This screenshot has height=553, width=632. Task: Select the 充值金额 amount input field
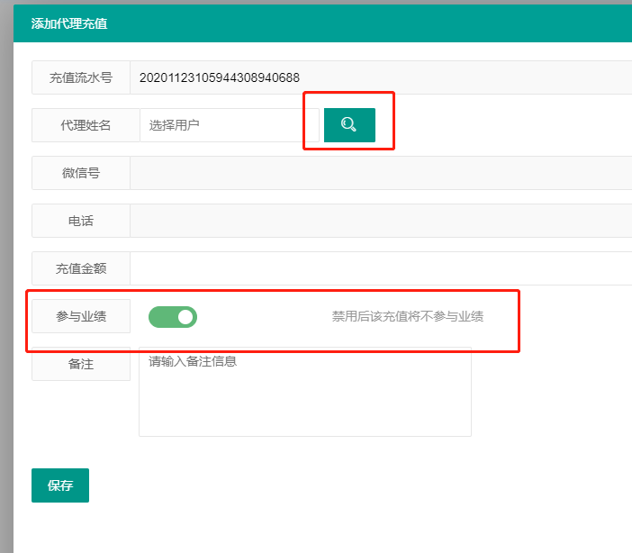(x=380, y=268)
